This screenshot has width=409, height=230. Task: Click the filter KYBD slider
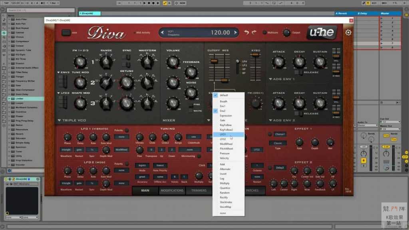(254, 55)
